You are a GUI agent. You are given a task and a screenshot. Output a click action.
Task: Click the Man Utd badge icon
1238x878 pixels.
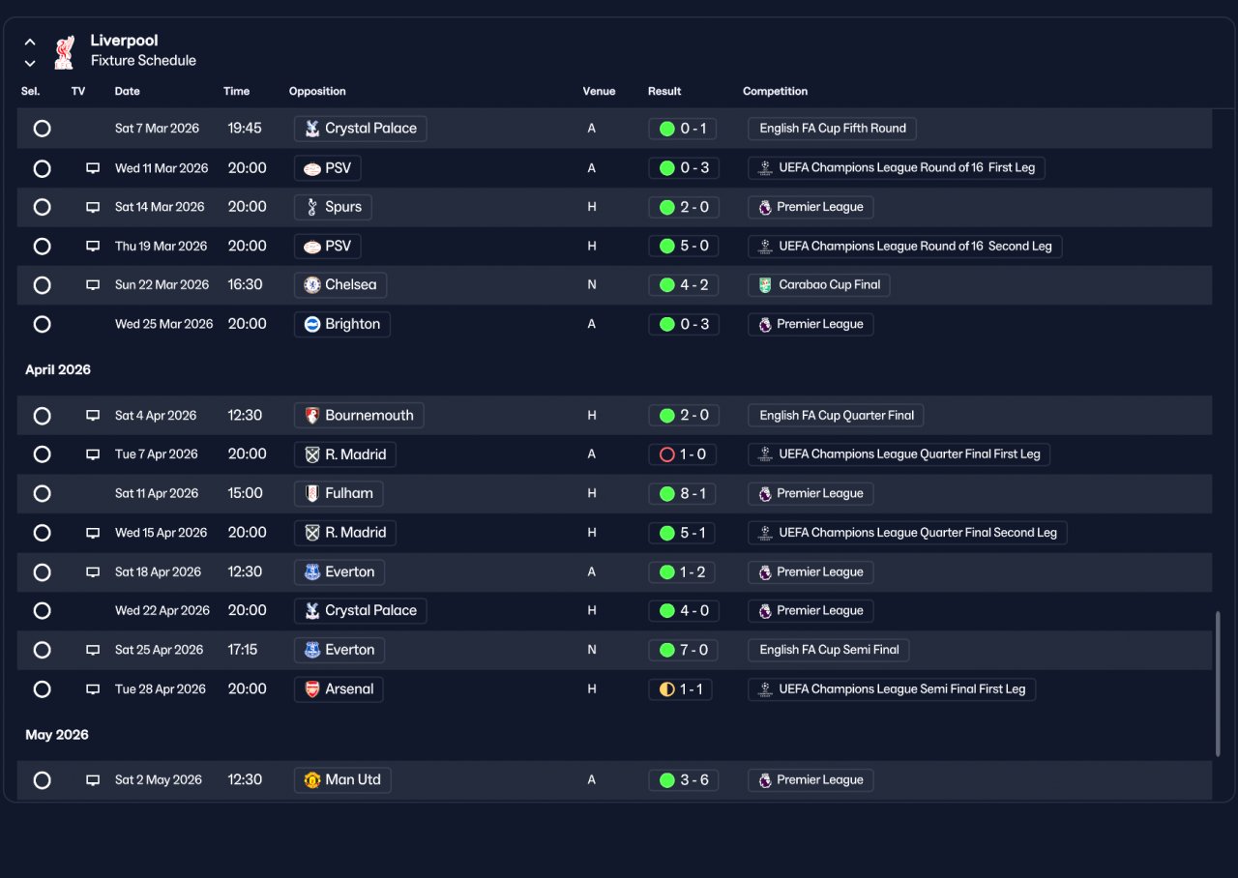point(312,780)
